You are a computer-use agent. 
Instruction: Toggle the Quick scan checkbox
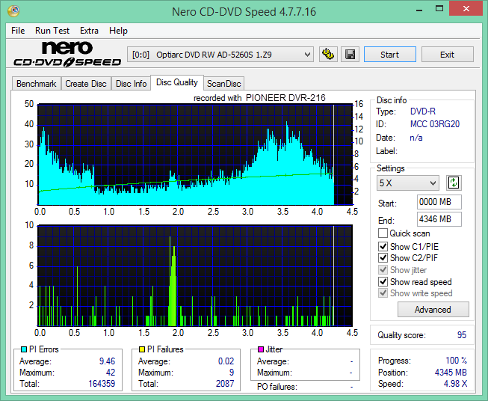coord(383,233)
